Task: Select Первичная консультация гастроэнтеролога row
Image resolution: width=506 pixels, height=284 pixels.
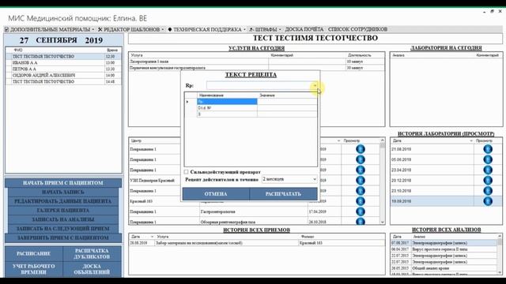Action: [x=257, y=68]
